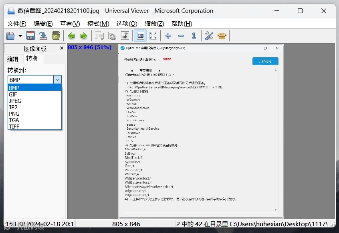Select JP2 in the format list
Viewport: 339px width, 233px height.
point(34,107)
